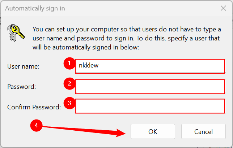
Task: Focus the User name field containing nkklew
Action: click(x=150, y=66)
